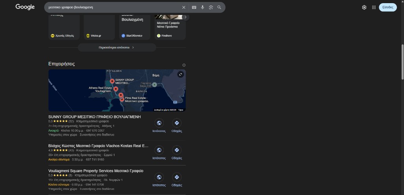Open the Findhere source card
The height and width of the screenshot is (195, 404).
coord(170,27)
